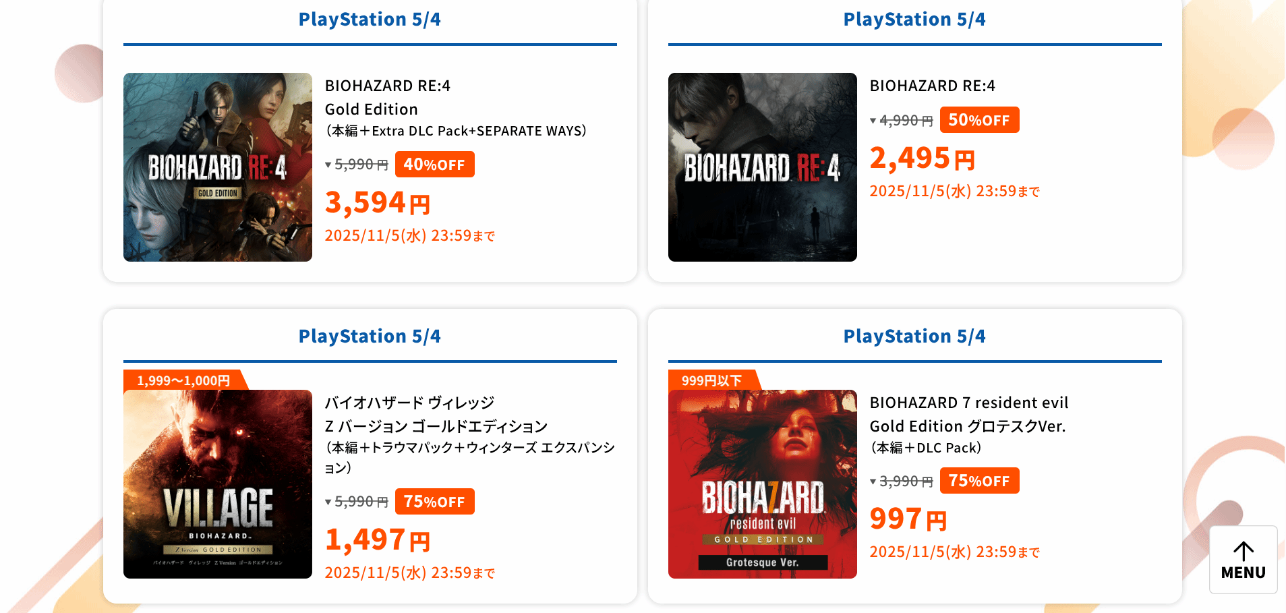Click the 2,495円 sale price
This screenshot has width=1286, height=613.
point(922,158)
